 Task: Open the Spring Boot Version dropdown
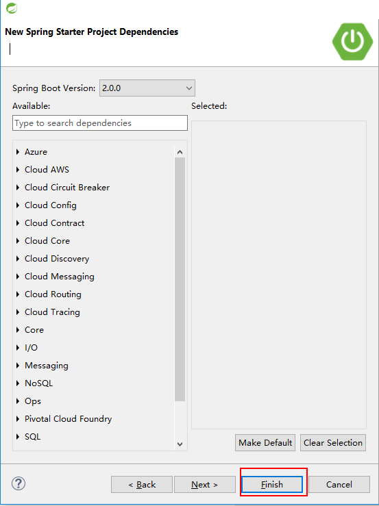(147, 88)
